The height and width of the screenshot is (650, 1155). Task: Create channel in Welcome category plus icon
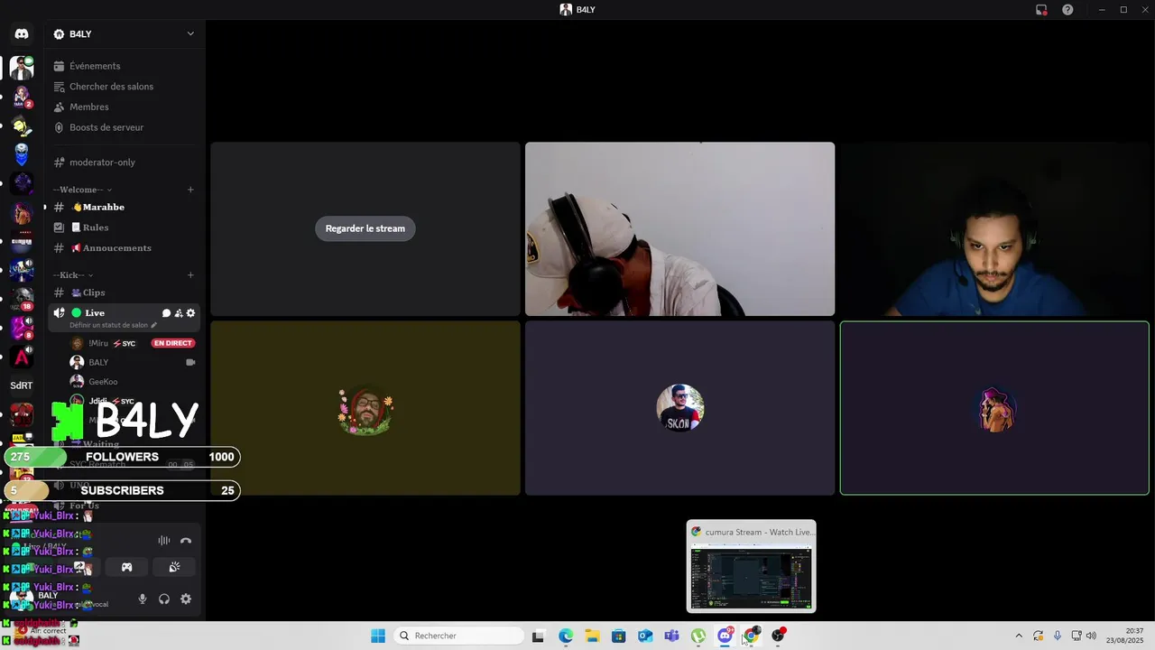[x=190, y=190]
